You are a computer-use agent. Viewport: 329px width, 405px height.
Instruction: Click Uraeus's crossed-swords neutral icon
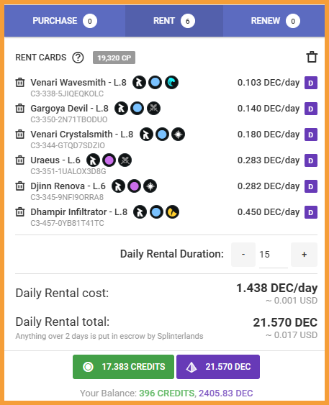(x=125, y=160)
